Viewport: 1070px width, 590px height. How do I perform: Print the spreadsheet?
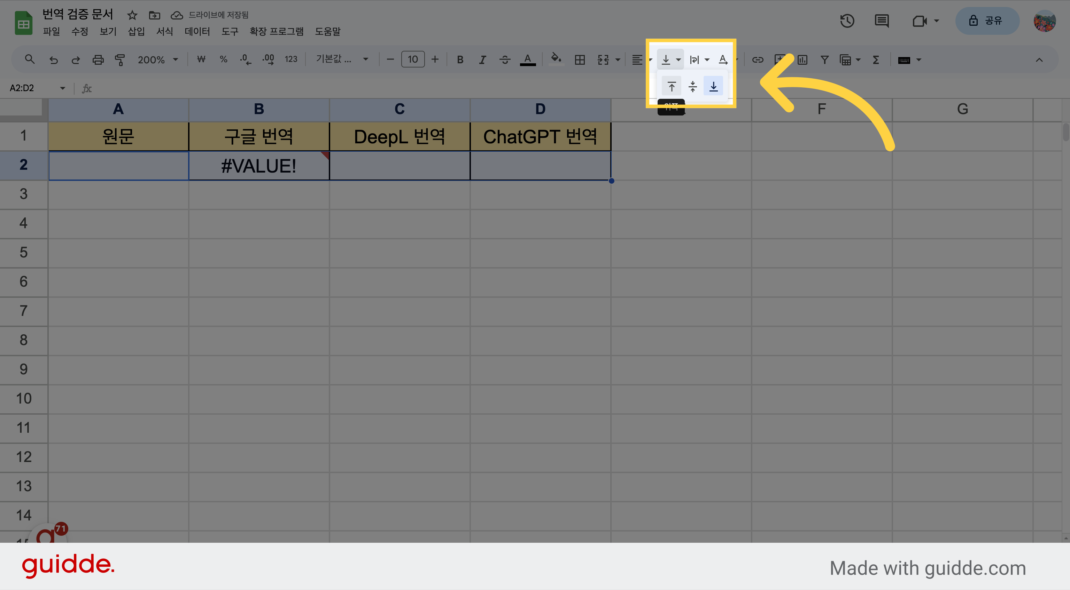(x=98, y=60)
